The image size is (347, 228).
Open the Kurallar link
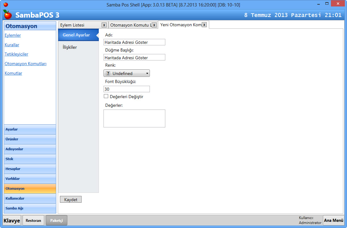point(12,45)
